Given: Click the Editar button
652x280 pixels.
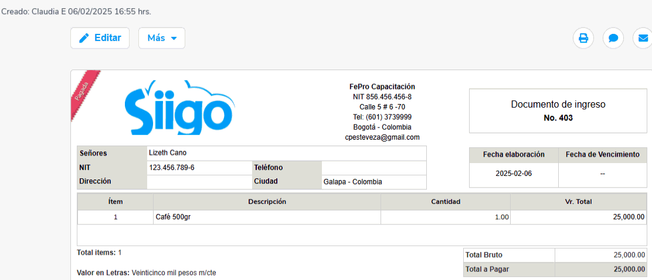Looking at the screenshot, I should point(100,38).
